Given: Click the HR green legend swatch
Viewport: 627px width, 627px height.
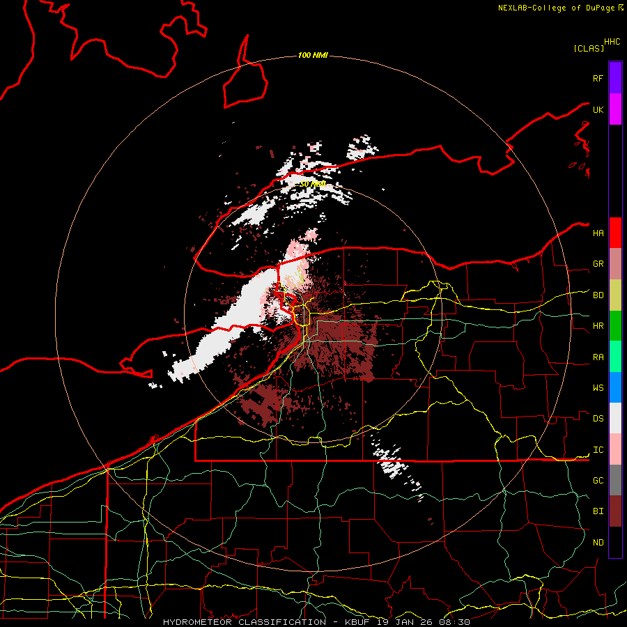Looking at the screenshot, I should point(615,326).
